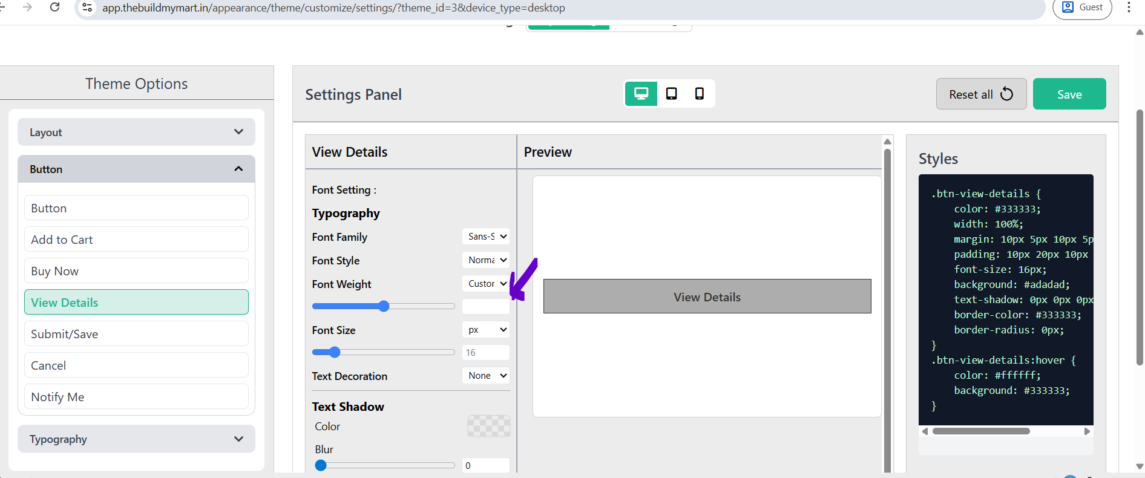This screenshot has height=478, width=1145.
Task: Open the Font Size unit dropdown
Action: pyautogui.click(x=486, y=330)
